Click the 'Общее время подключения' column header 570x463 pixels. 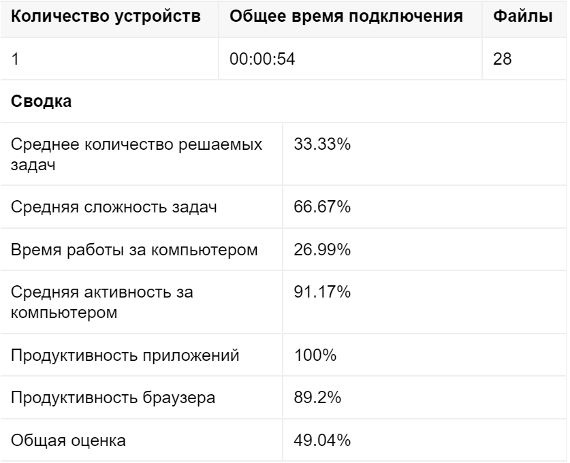pyautogui.click(x=346, y=16)
